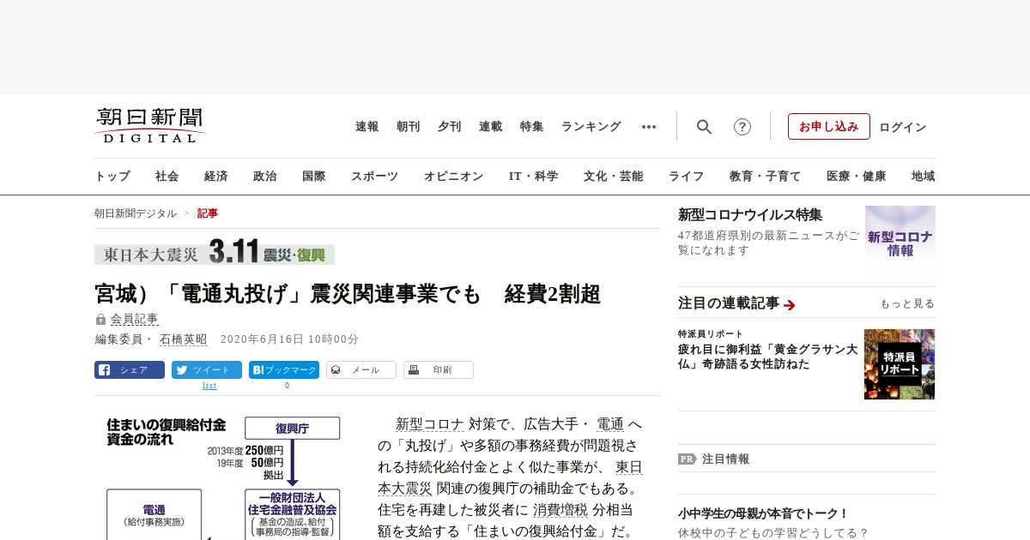
Task: Open 小中学生の母親が本音でトーク link
Action: coord(763,514)
